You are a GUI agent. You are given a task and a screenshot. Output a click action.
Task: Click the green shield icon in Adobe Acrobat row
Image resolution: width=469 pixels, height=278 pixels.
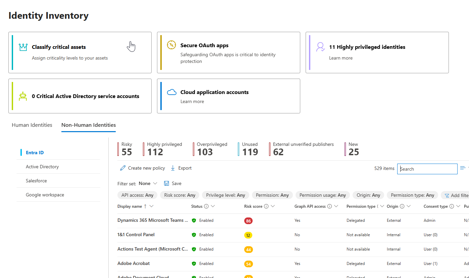click(x=194, y=264)
